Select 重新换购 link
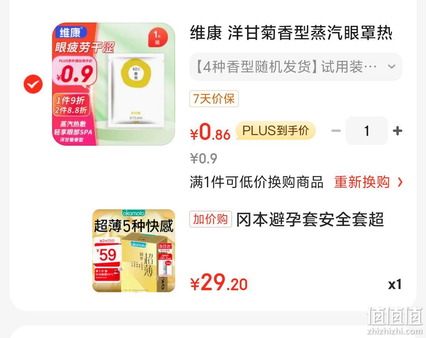This screenshot has height=338, width=426. tap(362, 182)
